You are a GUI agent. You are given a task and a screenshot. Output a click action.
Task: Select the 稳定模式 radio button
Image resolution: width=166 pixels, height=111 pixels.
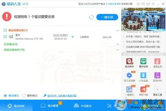(5, 96)
